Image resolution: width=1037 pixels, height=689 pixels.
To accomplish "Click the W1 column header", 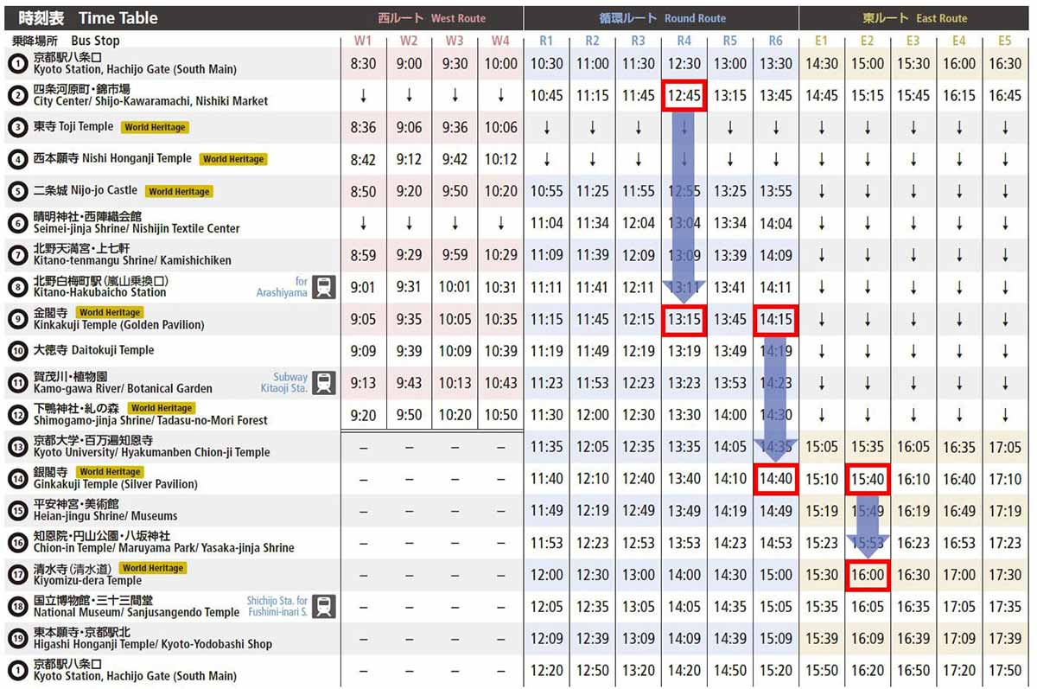I will pos(363,41).
